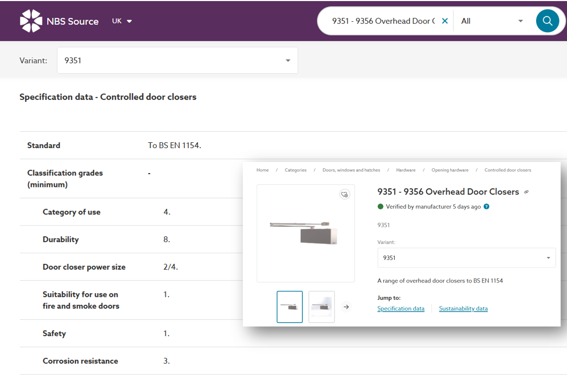Click the Durability row label
This screenshot has width=567, height=378.
click(61, 239)
